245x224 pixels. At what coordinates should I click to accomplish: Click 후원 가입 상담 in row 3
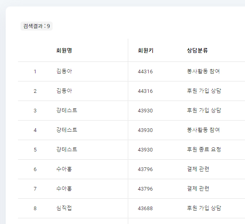coord(204,111)
